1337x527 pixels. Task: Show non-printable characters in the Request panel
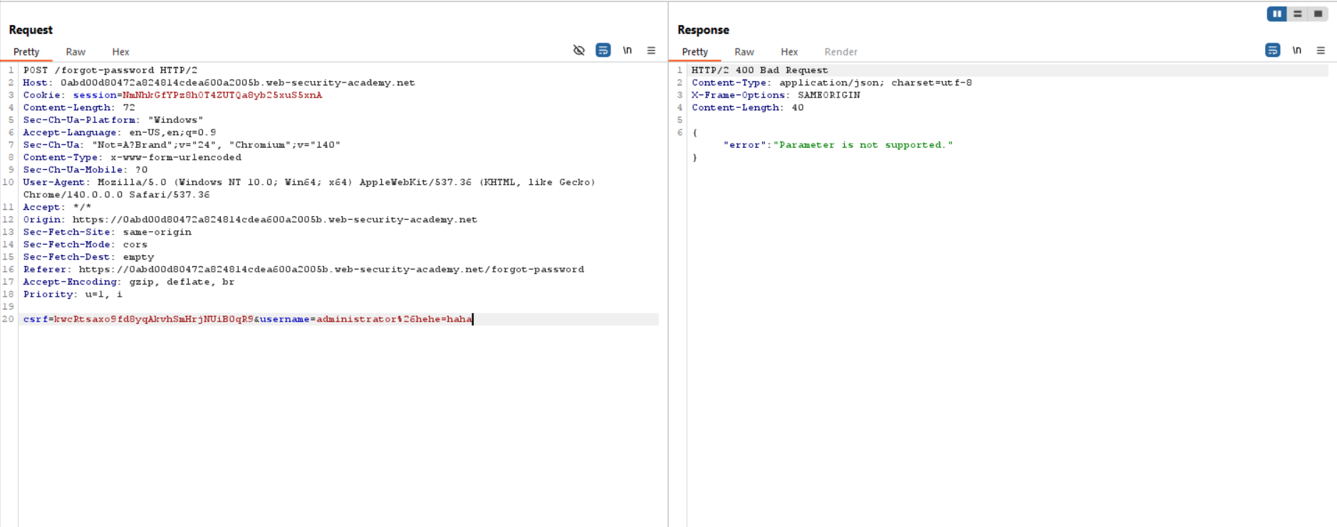pyautogui.click(x=627, y=50)
